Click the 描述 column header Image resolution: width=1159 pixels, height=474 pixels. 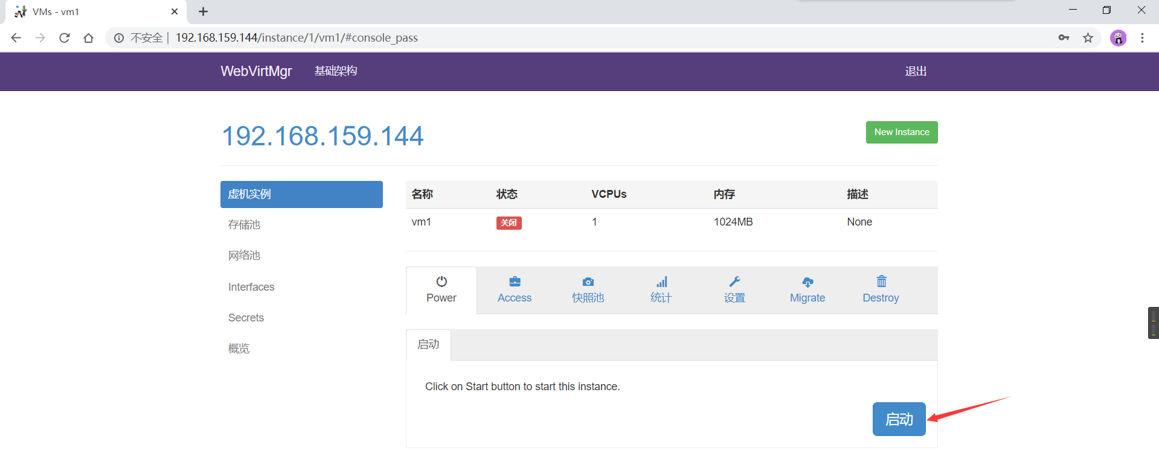tap(858, 194)
